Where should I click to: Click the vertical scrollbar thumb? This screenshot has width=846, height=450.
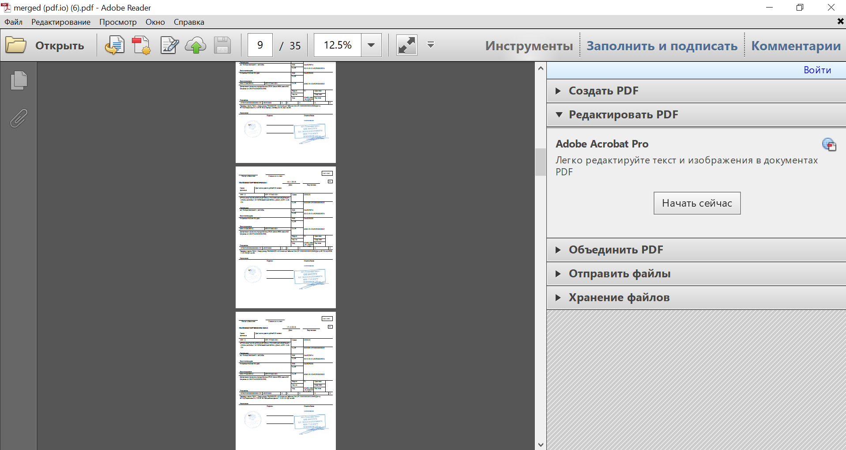coord(541,162)
